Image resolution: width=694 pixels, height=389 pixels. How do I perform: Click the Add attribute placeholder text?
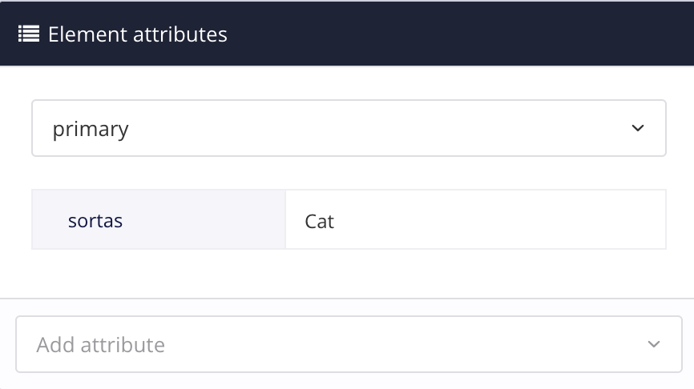point(101,345)
